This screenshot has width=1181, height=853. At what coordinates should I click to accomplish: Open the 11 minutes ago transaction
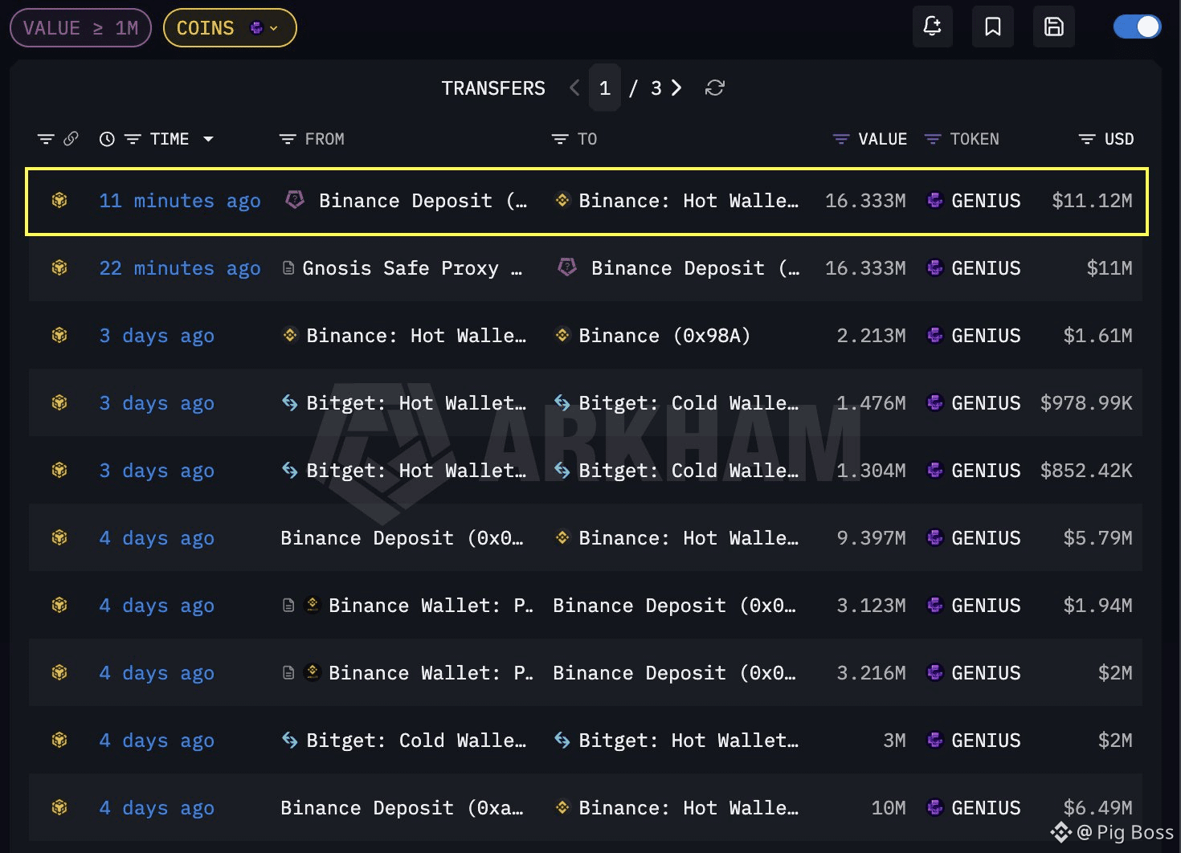[x=180, y=201]
